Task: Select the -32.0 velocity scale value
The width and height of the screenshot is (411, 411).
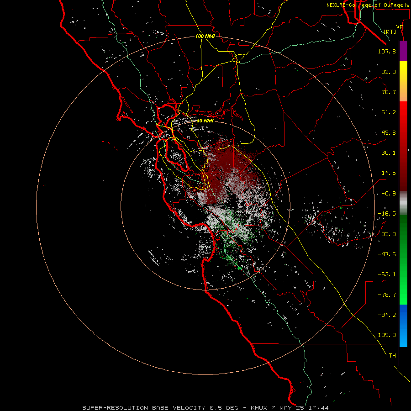Action: click(387, 234)
